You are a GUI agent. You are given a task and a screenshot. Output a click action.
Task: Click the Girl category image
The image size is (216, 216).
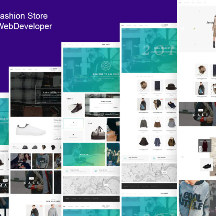[x=21, y=161]
